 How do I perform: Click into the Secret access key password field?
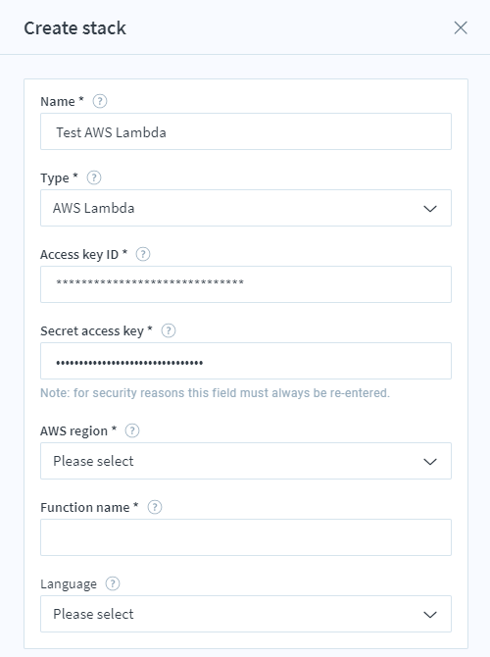[246, 361]
